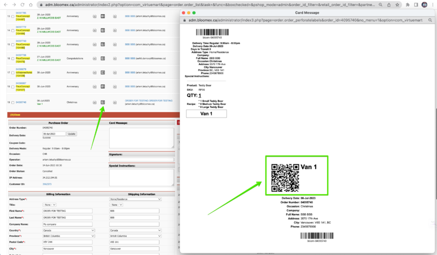Open customer name link in row 16
Screen dimensions: 437x255
129,59
